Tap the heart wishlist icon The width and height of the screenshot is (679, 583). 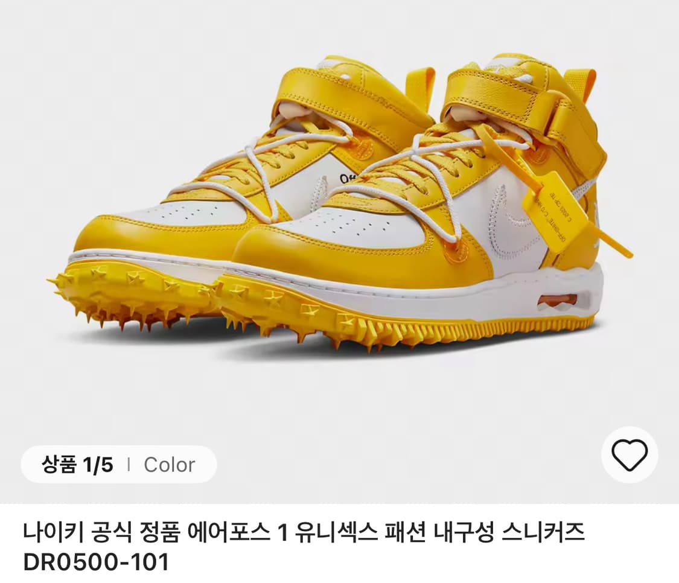pyautogui.click(x=629, y=454)
